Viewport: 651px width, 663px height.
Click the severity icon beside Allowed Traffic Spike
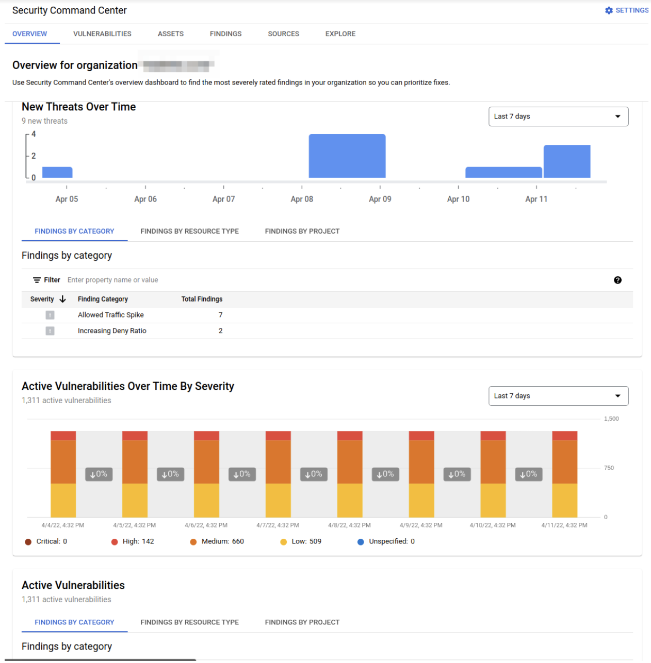click(50, 314)
